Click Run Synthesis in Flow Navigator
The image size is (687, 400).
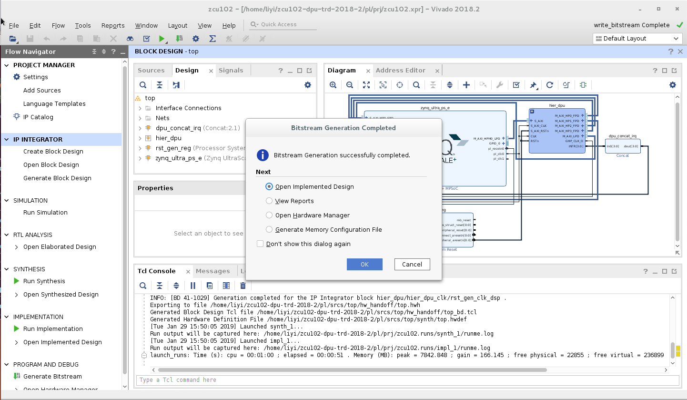[44, 281]
